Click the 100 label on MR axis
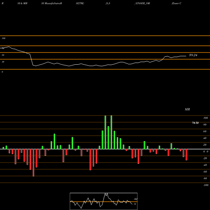210x210 pixels. pos(206,118)
